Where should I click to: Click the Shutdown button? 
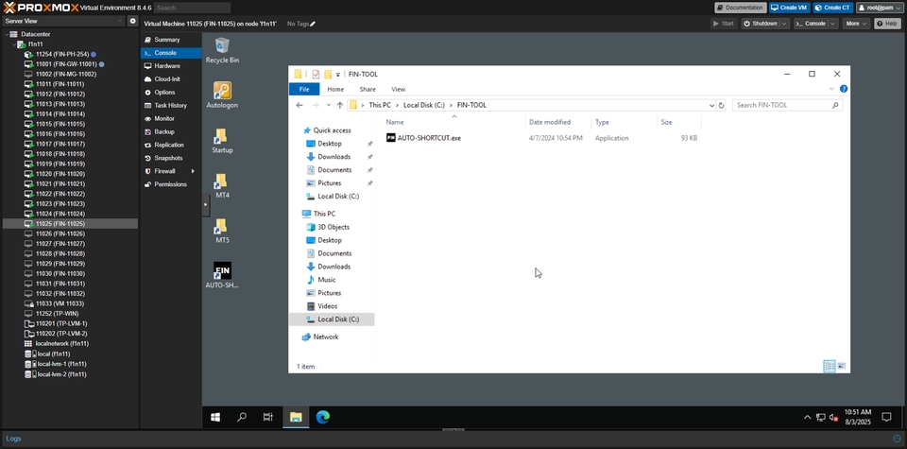click(x=760, y=24)
